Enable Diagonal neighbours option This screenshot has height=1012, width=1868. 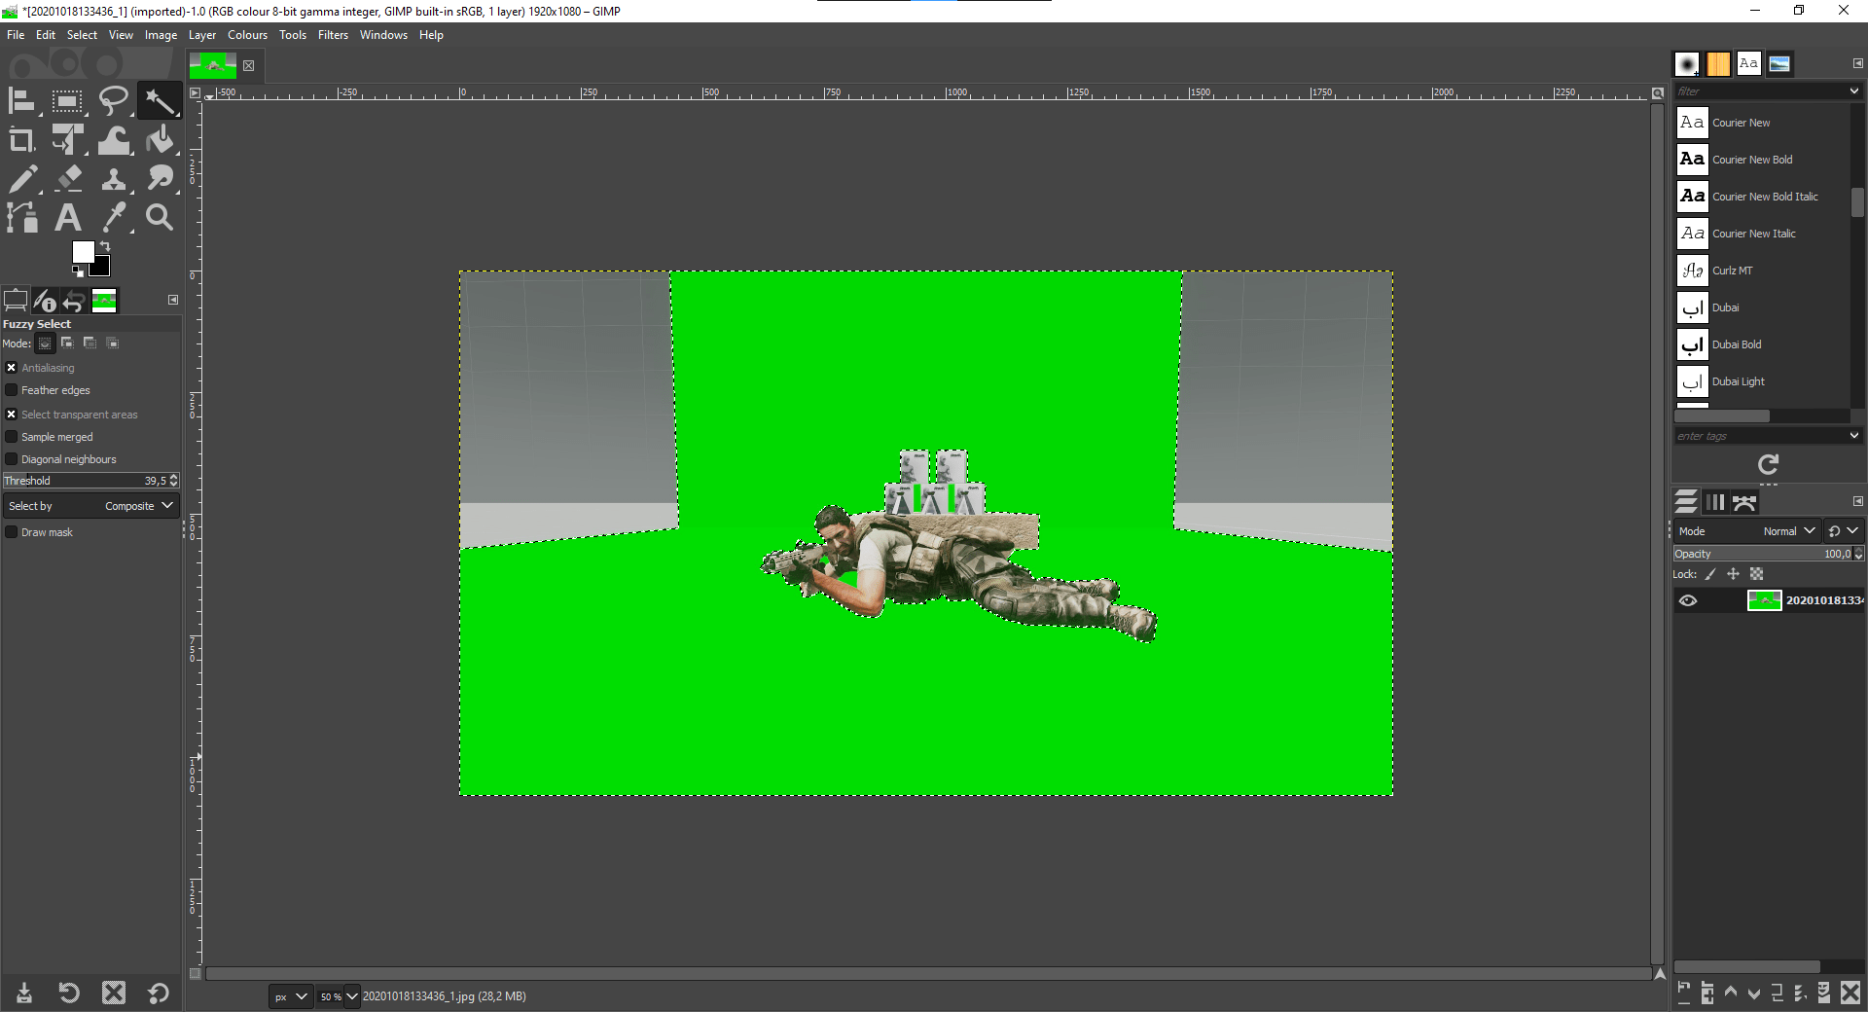[x=12, y=459]
